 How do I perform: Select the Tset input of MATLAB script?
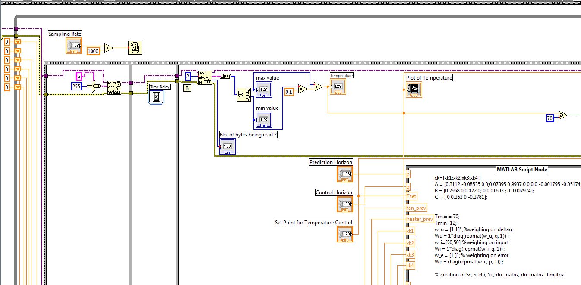tap(412, 196)
